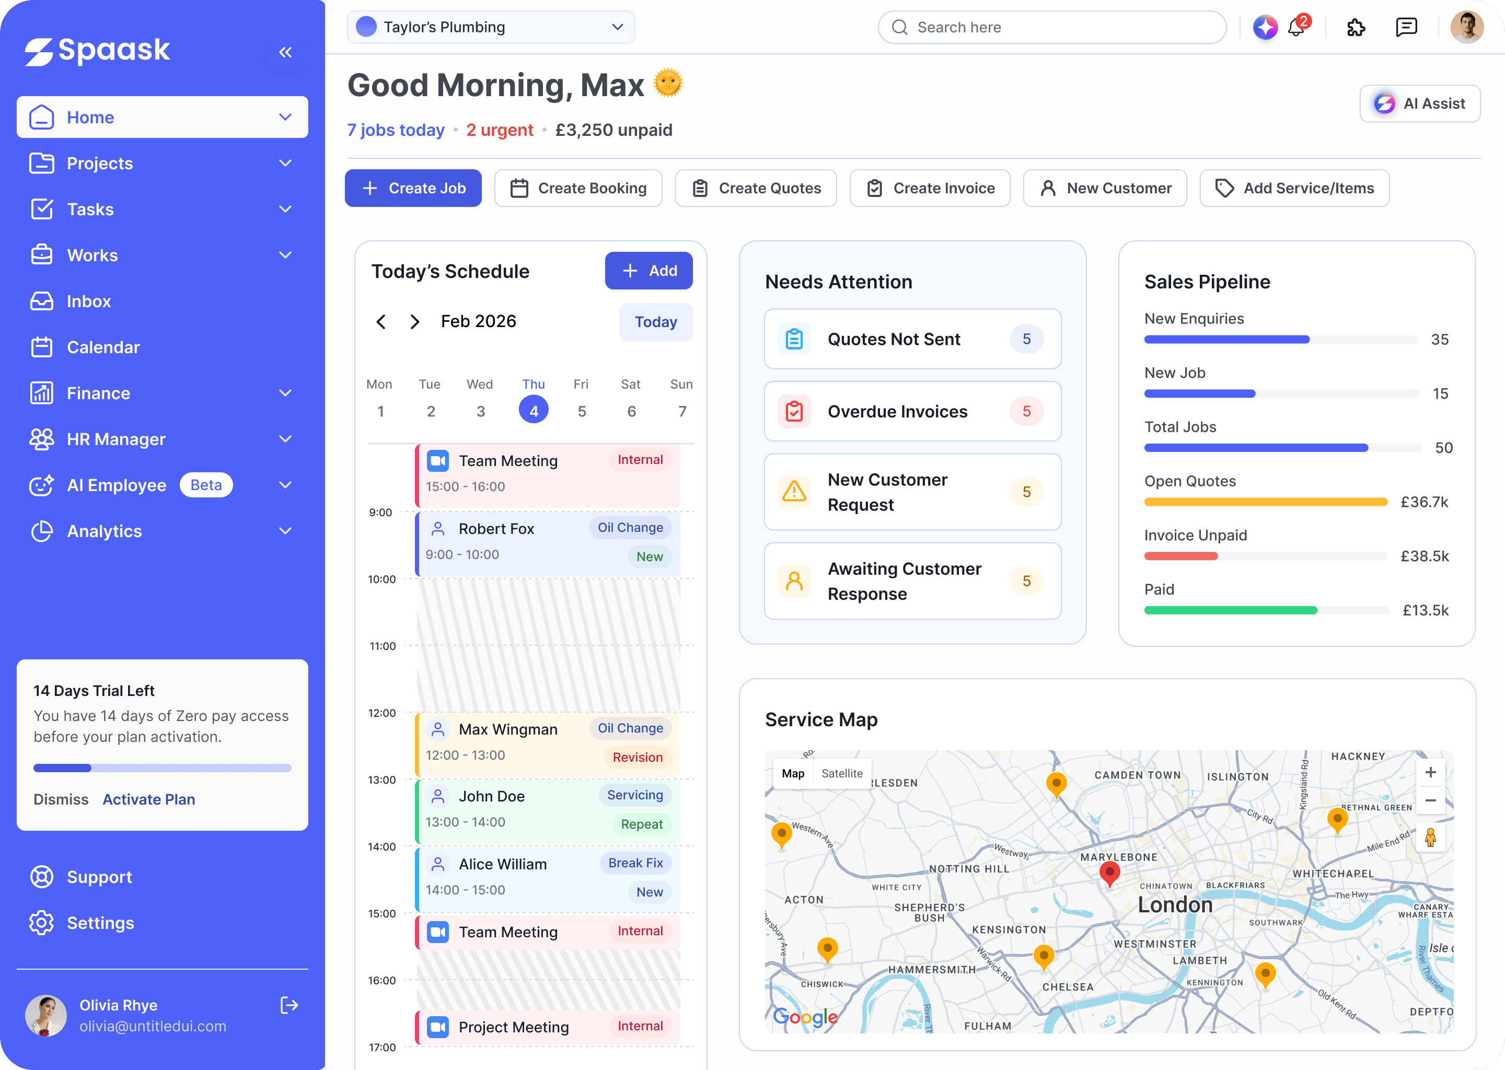Expand the Analytics menu chevron
The image size is (1505, 1070).
click(x=285, y=531)
